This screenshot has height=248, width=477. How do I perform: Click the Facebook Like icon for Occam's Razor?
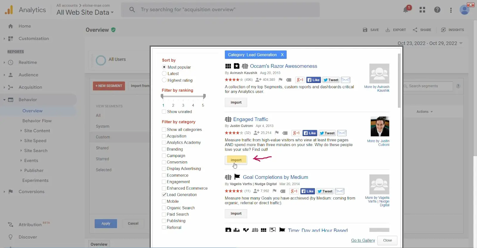coord(313,80)
